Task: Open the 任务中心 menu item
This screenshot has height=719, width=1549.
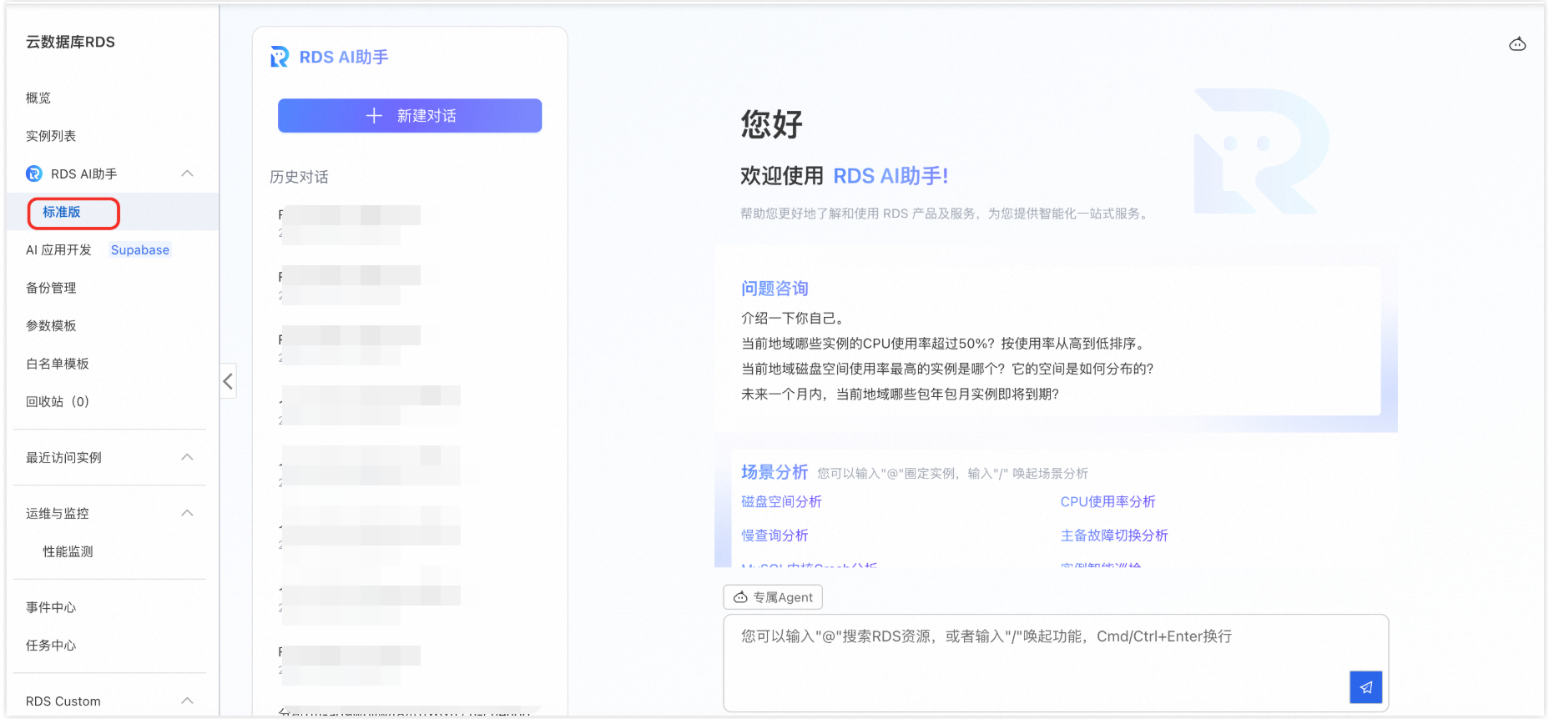Action: coord(51,645)
